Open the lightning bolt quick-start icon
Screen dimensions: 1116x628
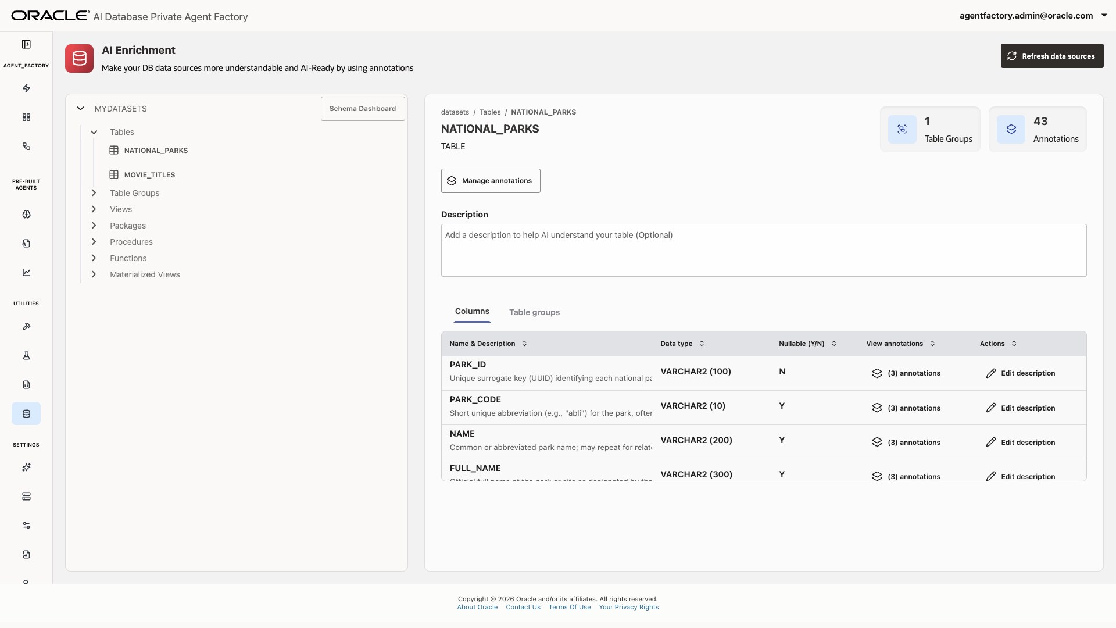[x=26, y=88]
